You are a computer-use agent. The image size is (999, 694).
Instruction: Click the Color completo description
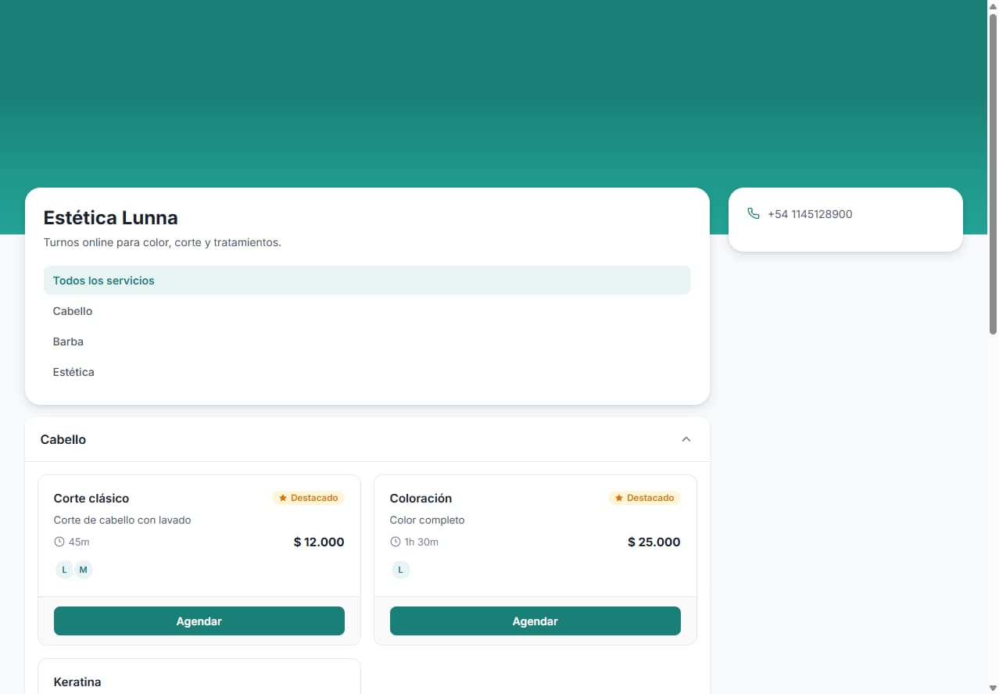[428, 520]
